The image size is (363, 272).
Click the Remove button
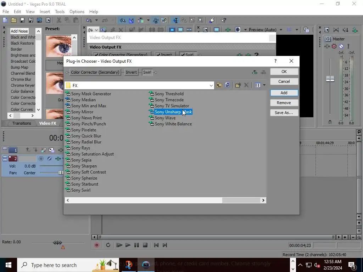(x=284, y=103)
